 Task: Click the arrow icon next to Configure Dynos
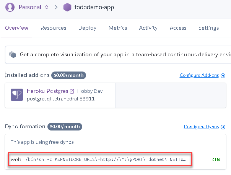pyautogui.click(x=223, y=127)
